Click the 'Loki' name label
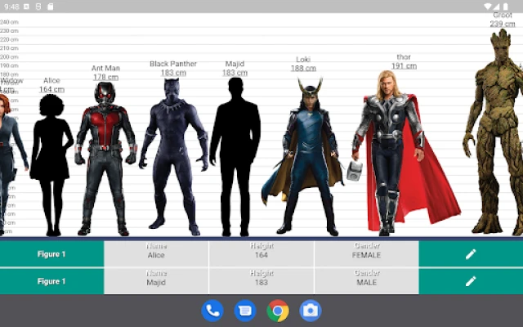This screenshot has height=327, width=523. click(x=303, y=60)
